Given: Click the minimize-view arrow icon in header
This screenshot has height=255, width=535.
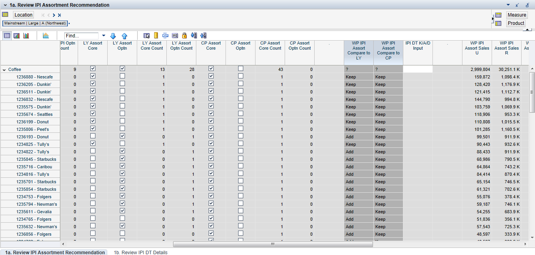Looking at the screenshot, I should pyautogui.click(x=518, y=5).
